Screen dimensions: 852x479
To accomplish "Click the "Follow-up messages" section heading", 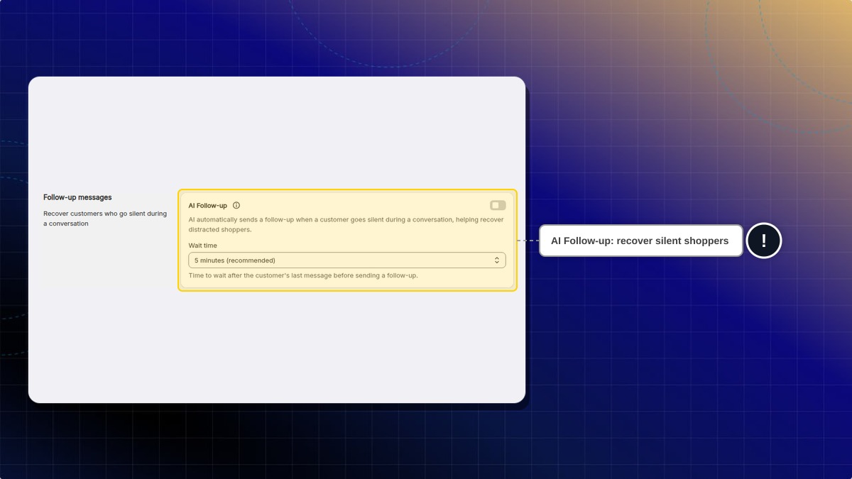I will tap(77, 197).
